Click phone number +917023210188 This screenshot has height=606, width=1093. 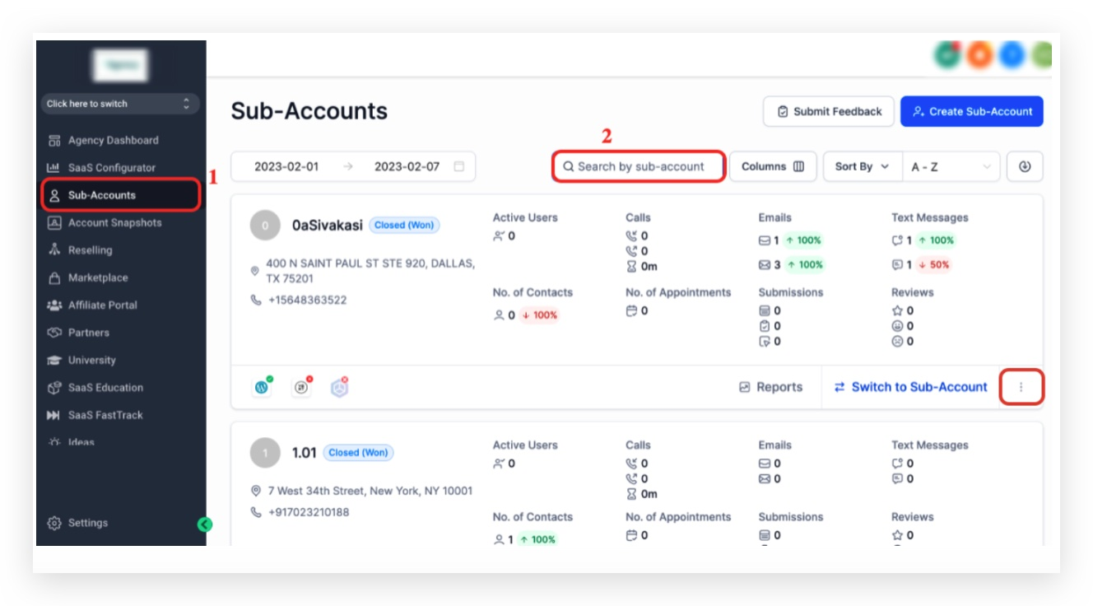click(x=309, y=512)
